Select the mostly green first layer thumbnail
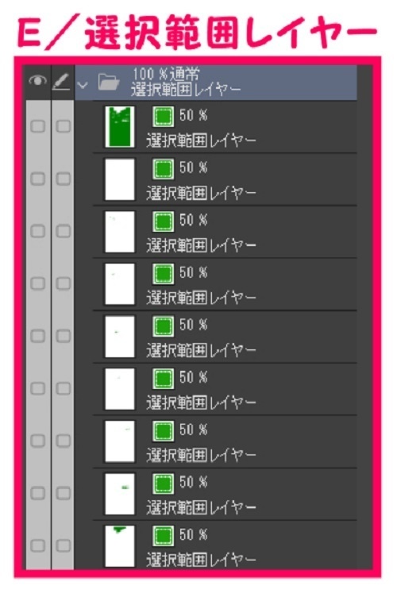Image resolution: width=397 pixels, height=601 pixels. point(120,127)
